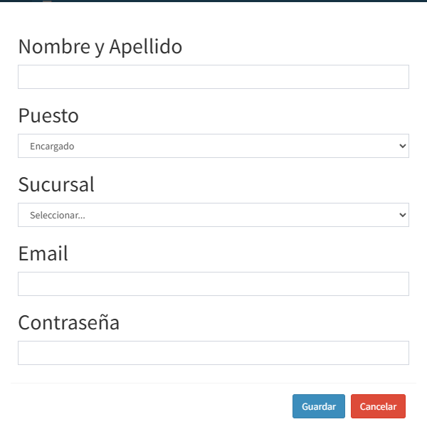
Task: Focus the Email input field
Action: tap(213, 284)
